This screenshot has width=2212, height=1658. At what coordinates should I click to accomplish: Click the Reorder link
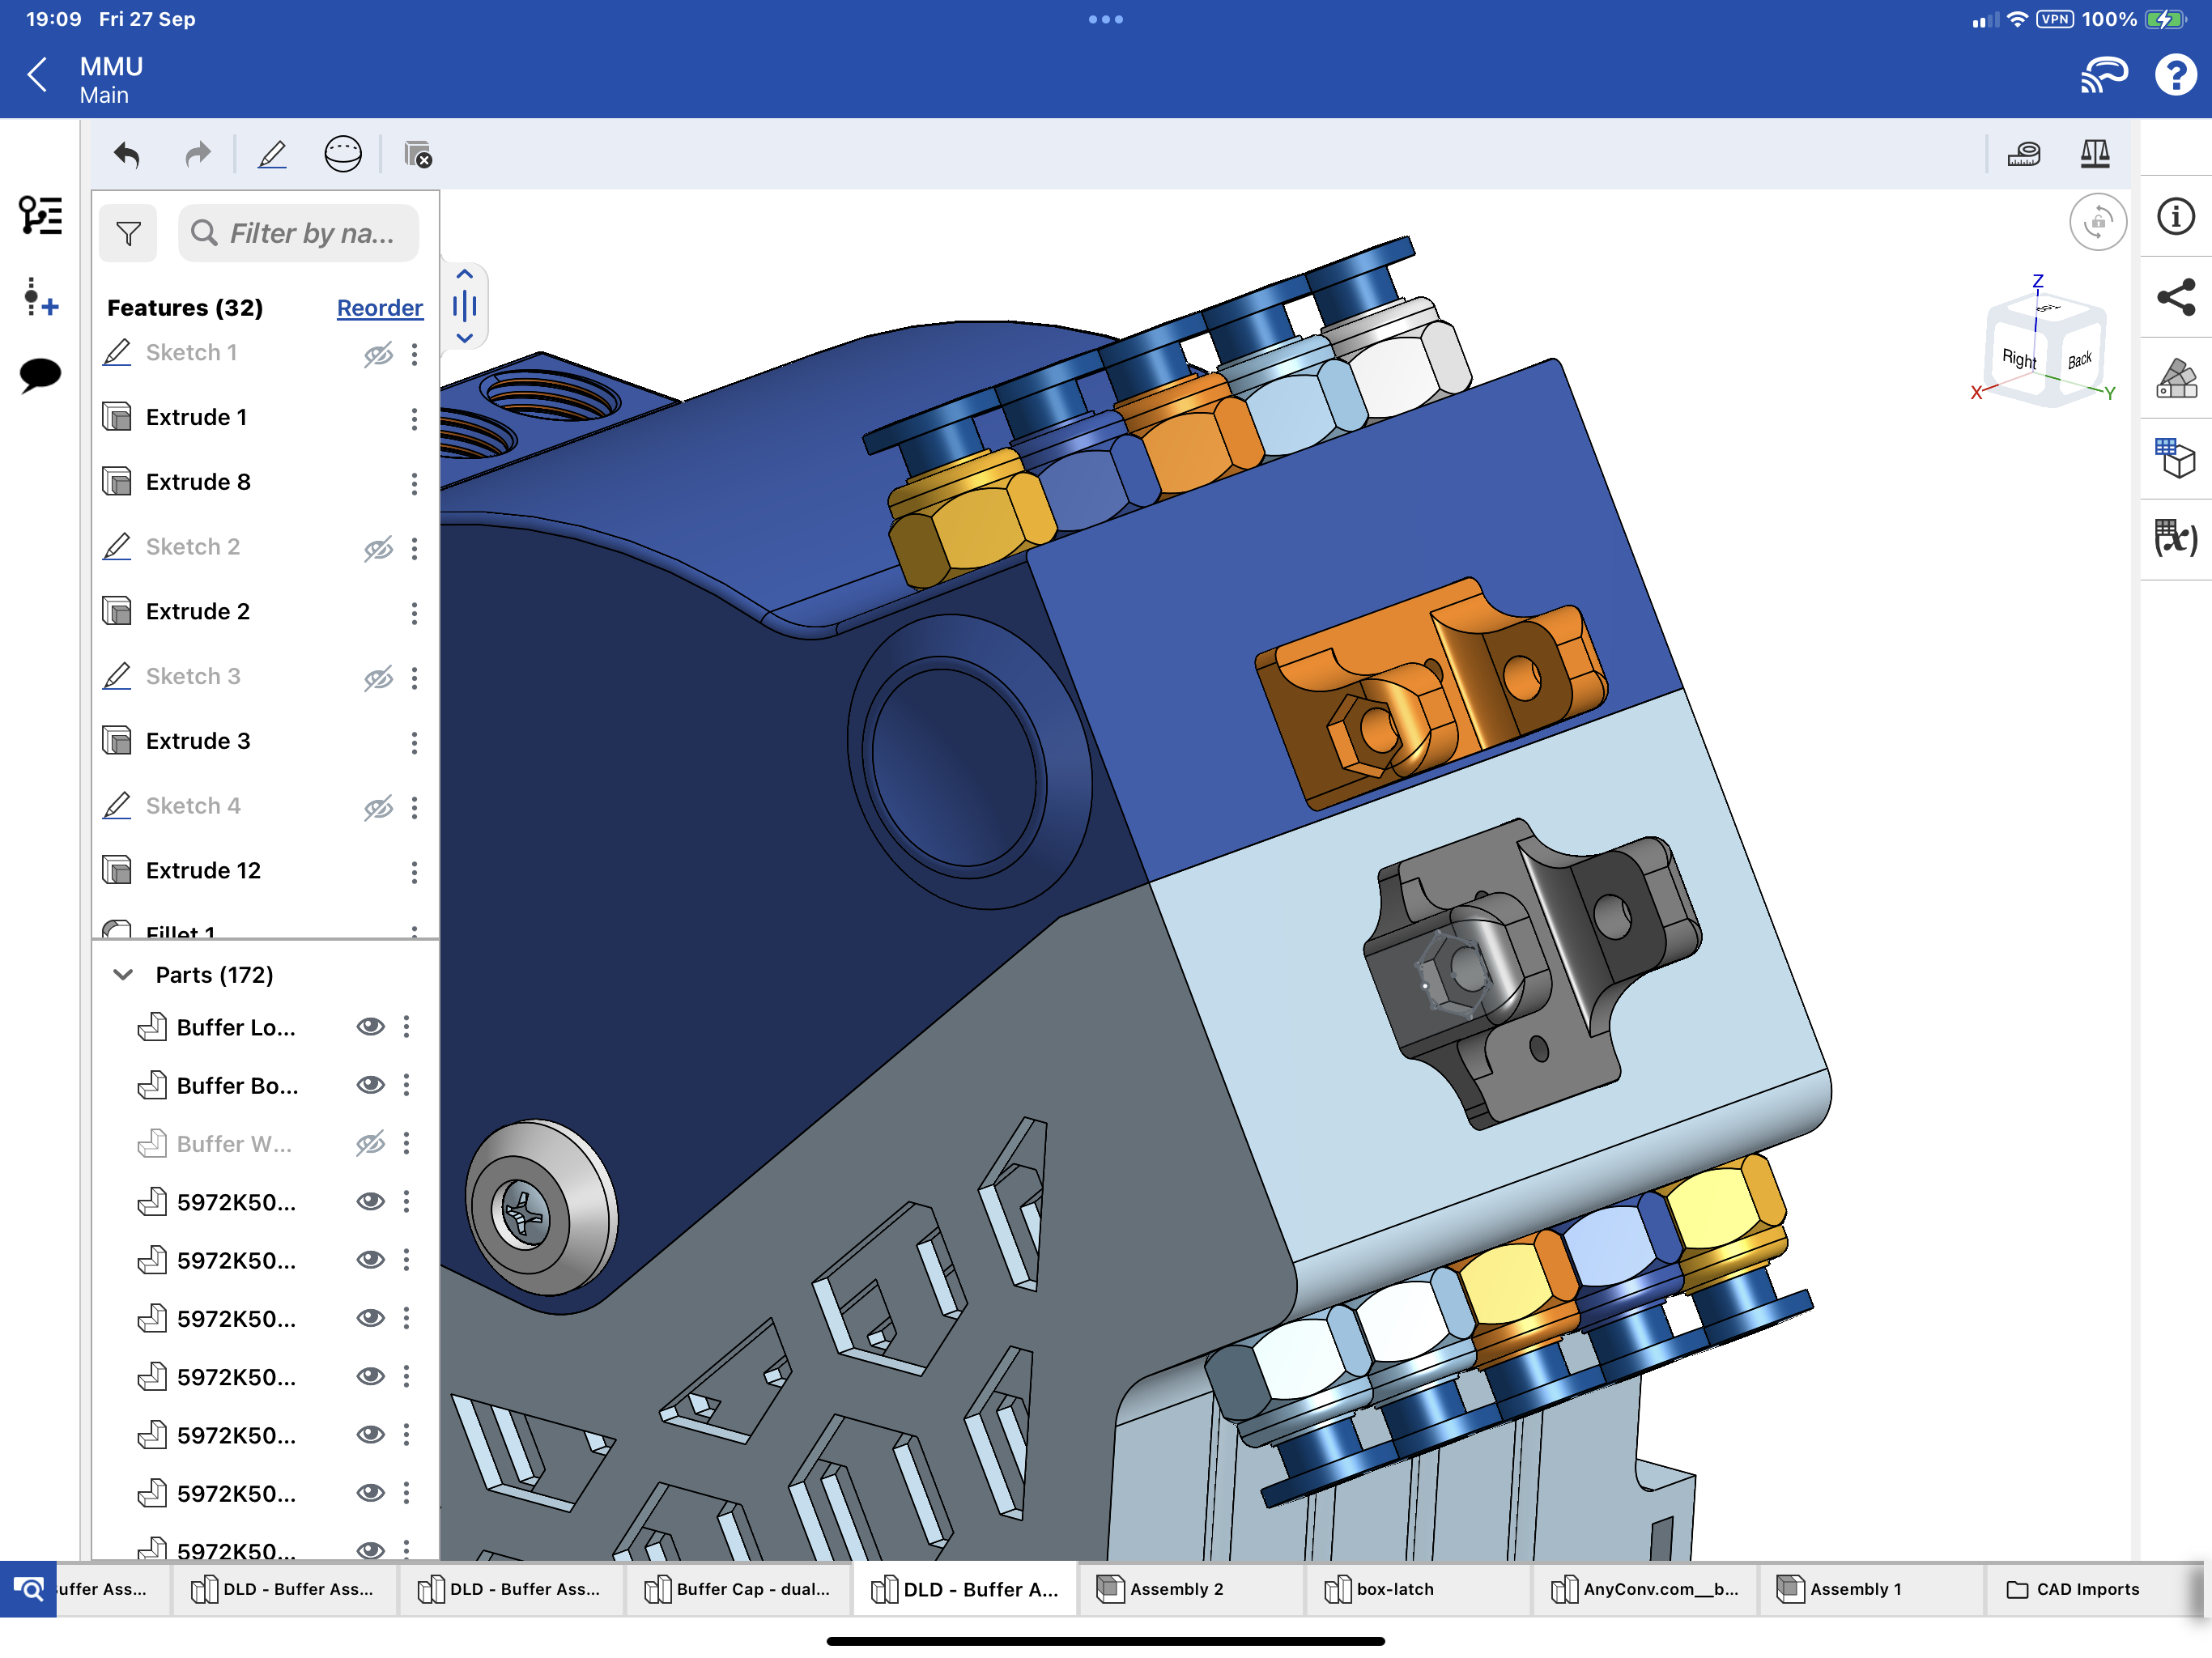pyautogui.click(x=380, y=308)
